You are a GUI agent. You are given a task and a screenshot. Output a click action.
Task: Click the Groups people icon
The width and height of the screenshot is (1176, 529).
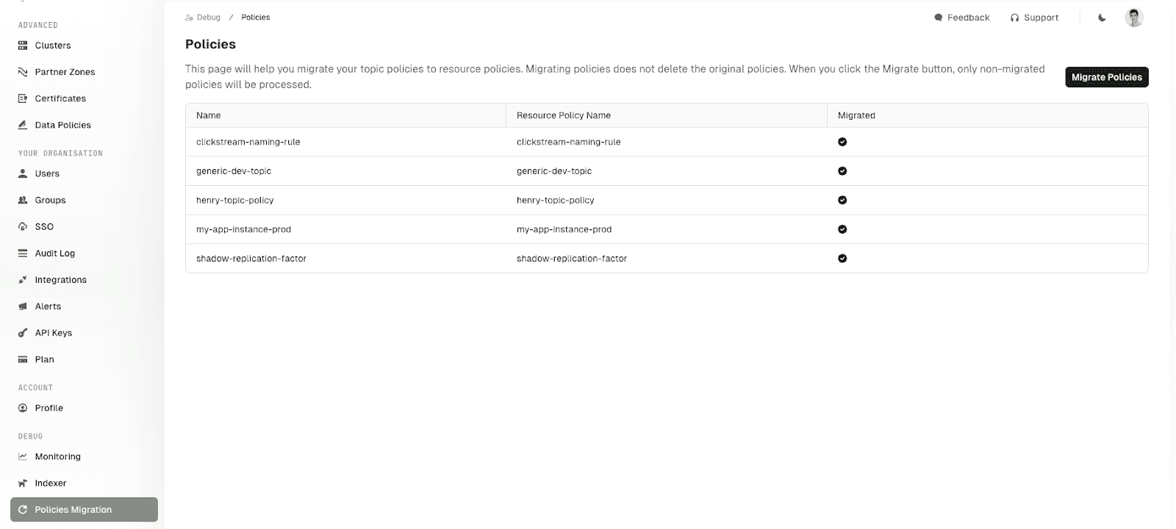pos(23,200)
